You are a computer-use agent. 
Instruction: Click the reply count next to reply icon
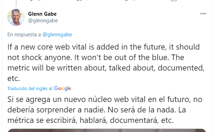pos(39,0)
